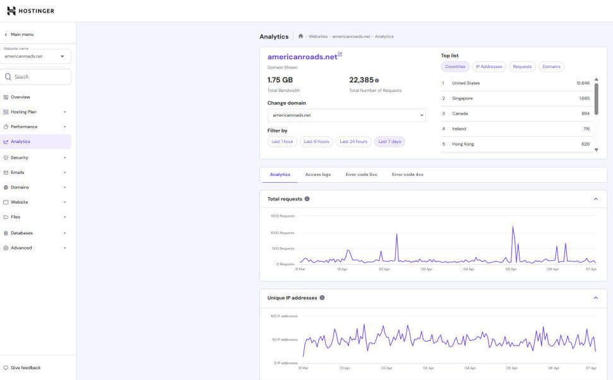
Task: Filter by Last 6 hours
Action: (x=316, y=142)
